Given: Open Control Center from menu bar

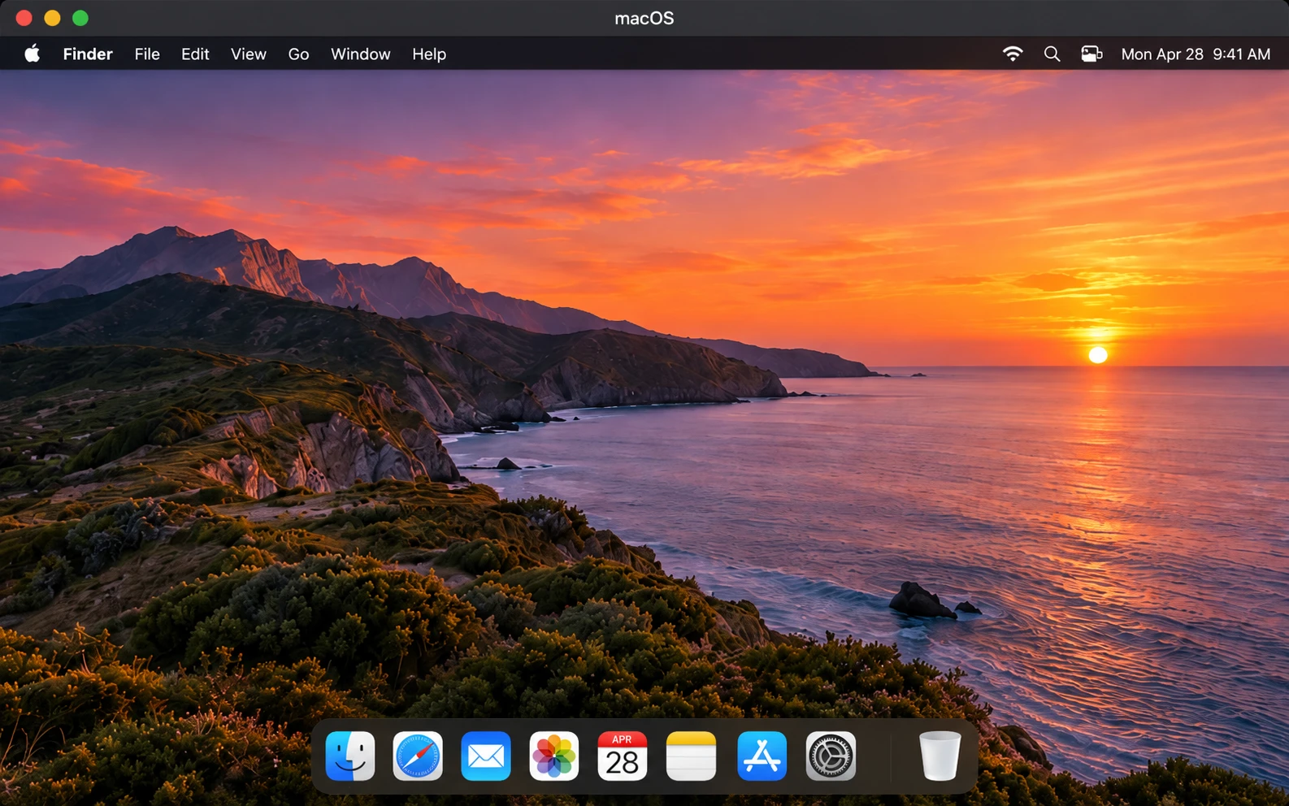Looking at the screenshot, I should tap(1092, 54).
